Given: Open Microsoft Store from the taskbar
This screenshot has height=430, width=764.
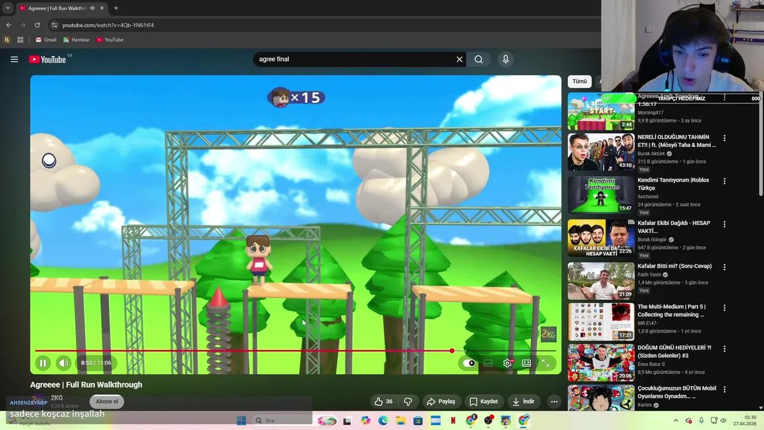Looking at the screenshot, I should tap(418, 420).
